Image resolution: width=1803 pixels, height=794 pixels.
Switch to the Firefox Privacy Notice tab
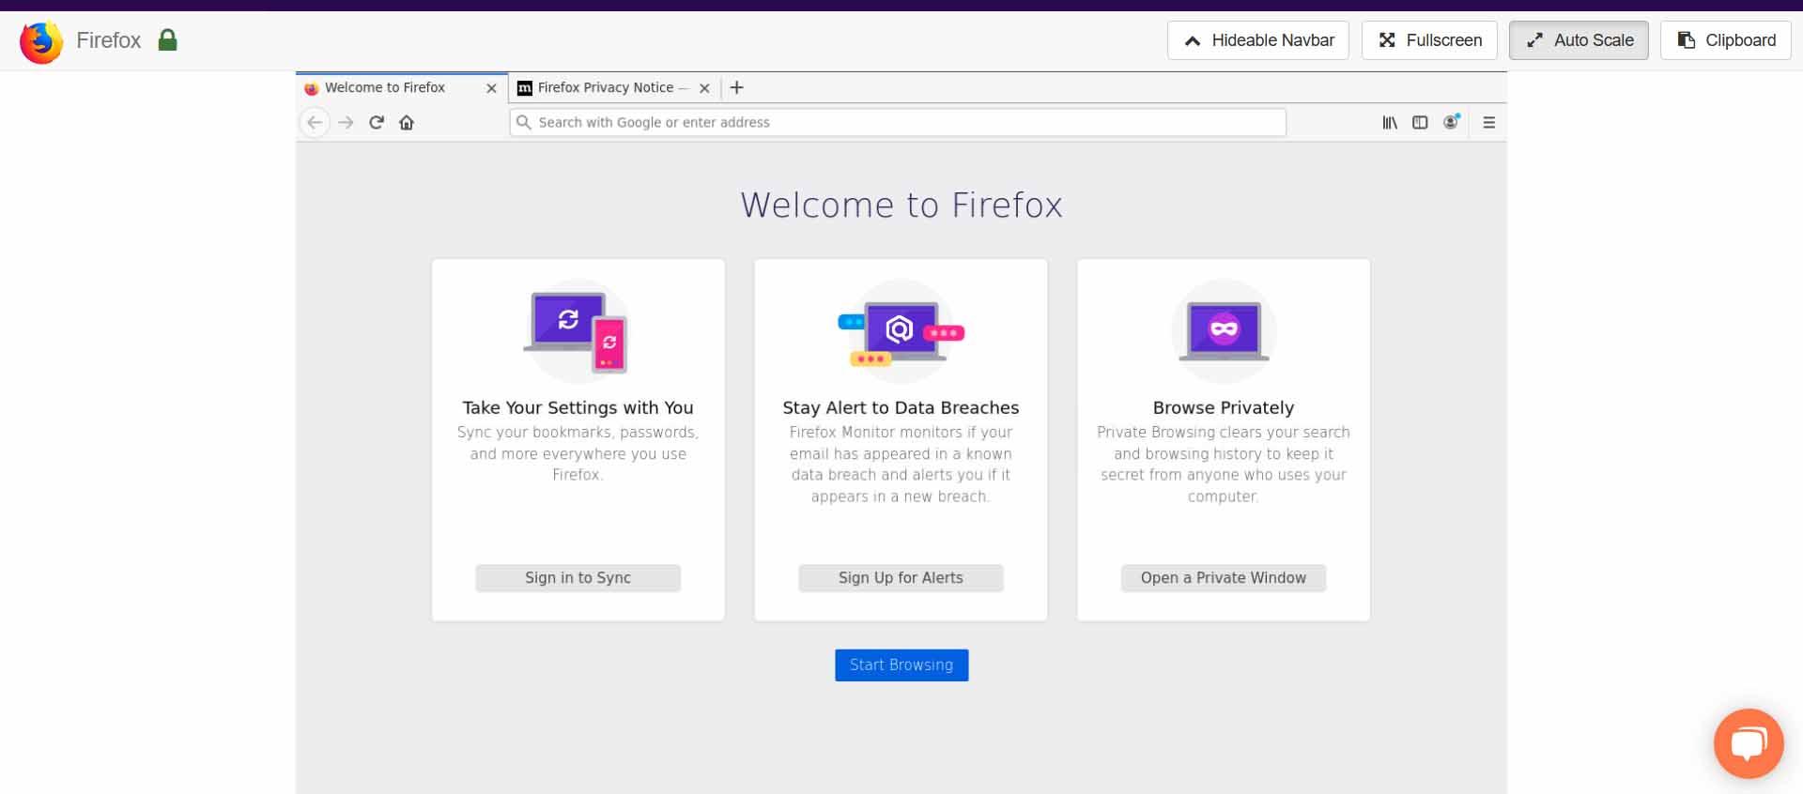[x=606, y=87]
